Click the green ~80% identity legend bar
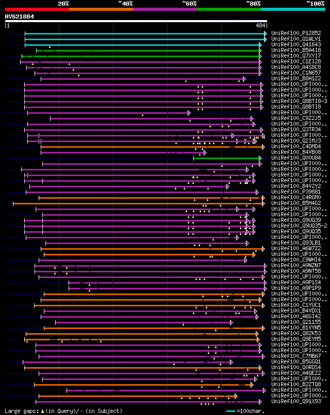Screen dimensions: 330x415 click(x=229, y=9)
